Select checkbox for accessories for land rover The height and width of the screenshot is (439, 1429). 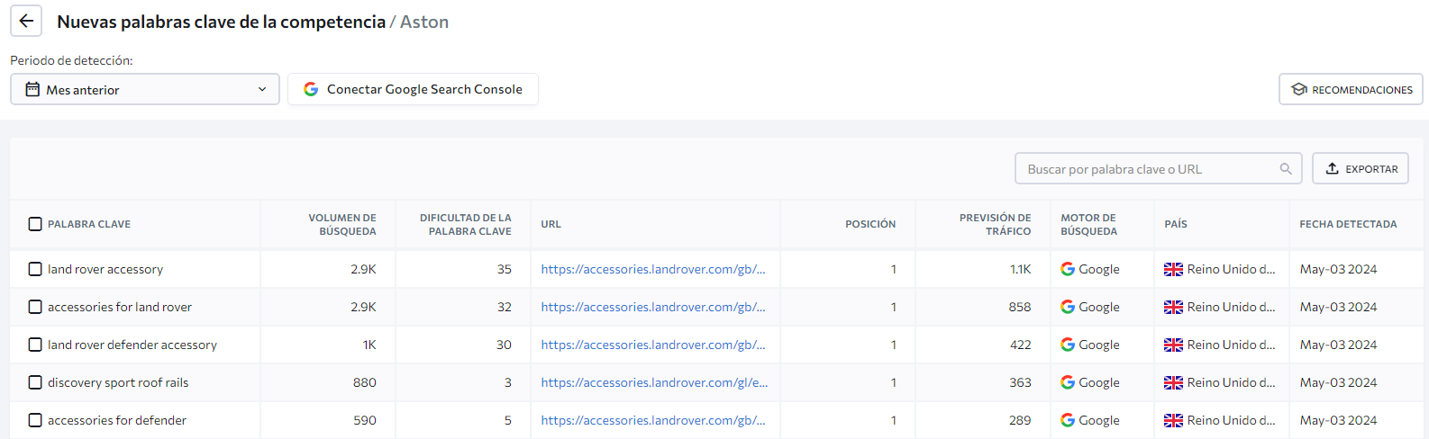pos(35,307)
